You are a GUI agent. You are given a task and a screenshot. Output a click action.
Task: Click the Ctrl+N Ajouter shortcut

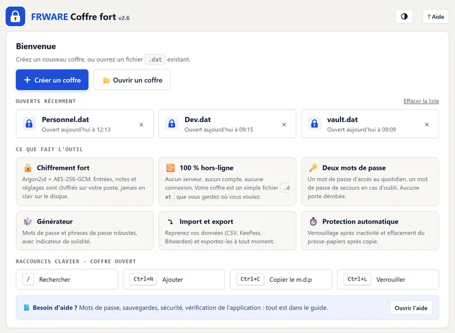(x=174, y=279)
